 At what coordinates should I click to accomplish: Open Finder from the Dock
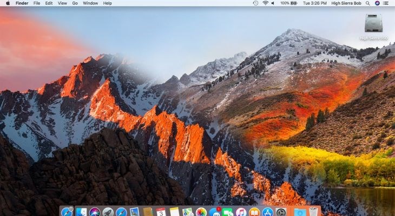point(81,212)
